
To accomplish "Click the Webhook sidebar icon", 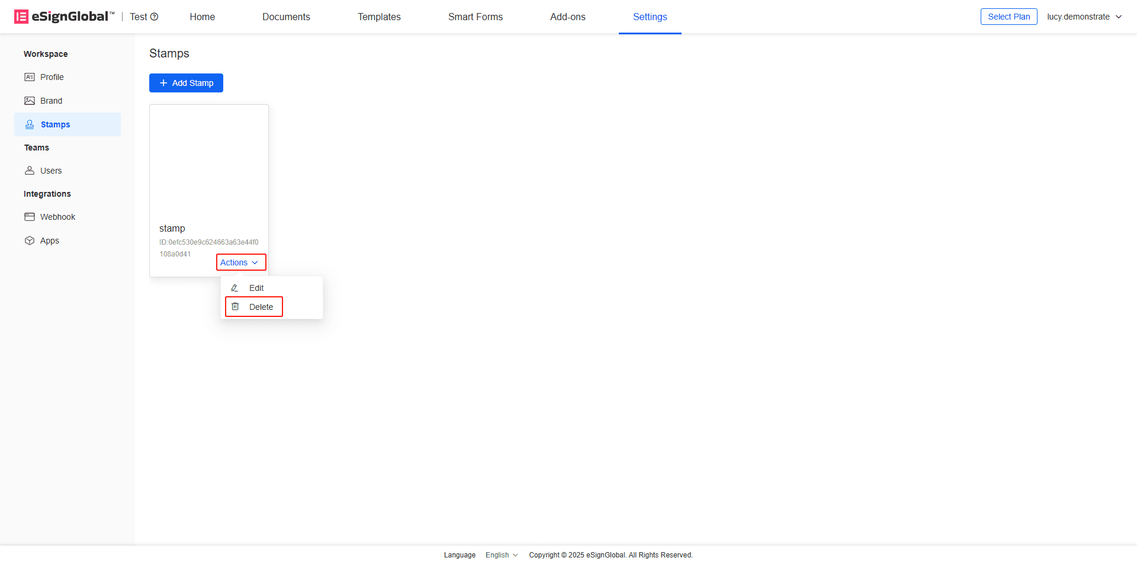I will (x=30, y=217).
